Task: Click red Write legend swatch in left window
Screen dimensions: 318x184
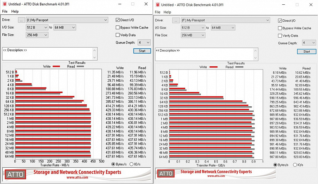Action: (56, 66)
